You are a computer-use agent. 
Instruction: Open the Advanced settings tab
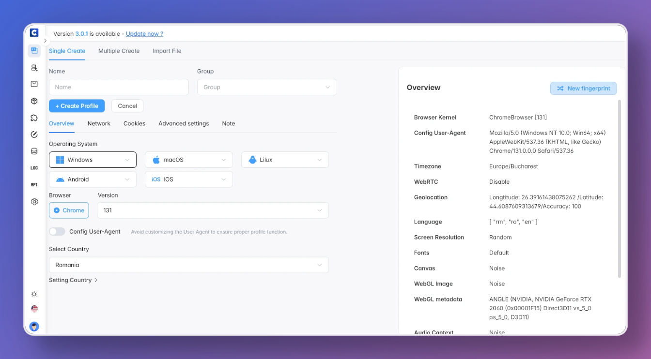(x=184, y=123)
